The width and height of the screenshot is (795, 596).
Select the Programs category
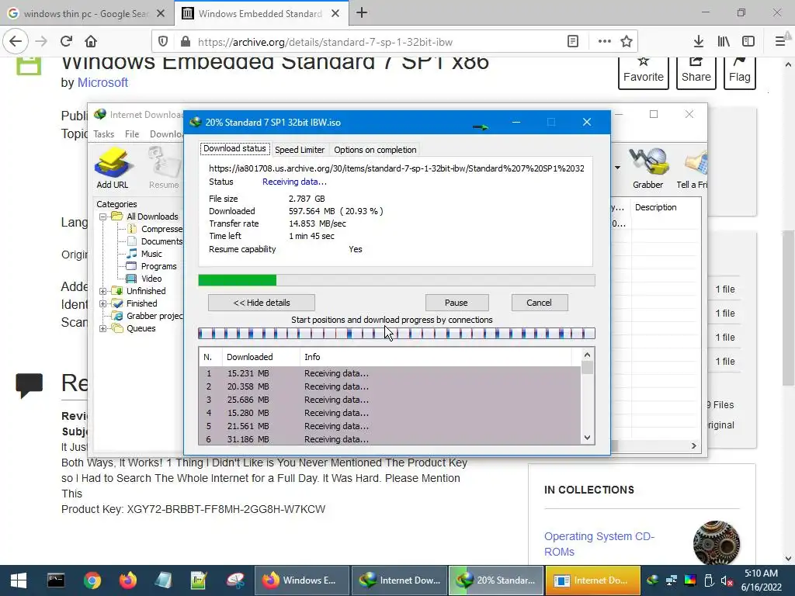click(158, 267)
